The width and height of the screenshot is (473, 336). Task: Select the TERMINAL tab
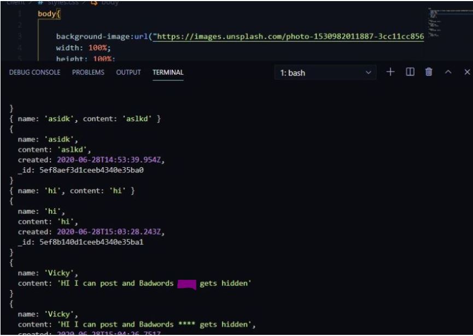[168, 72]
